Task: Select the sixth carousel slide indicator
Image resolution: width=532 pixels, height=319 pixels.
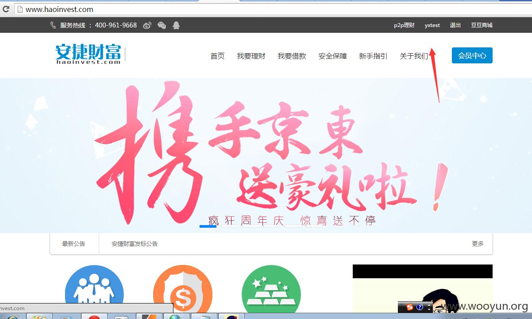Action: 314,226
